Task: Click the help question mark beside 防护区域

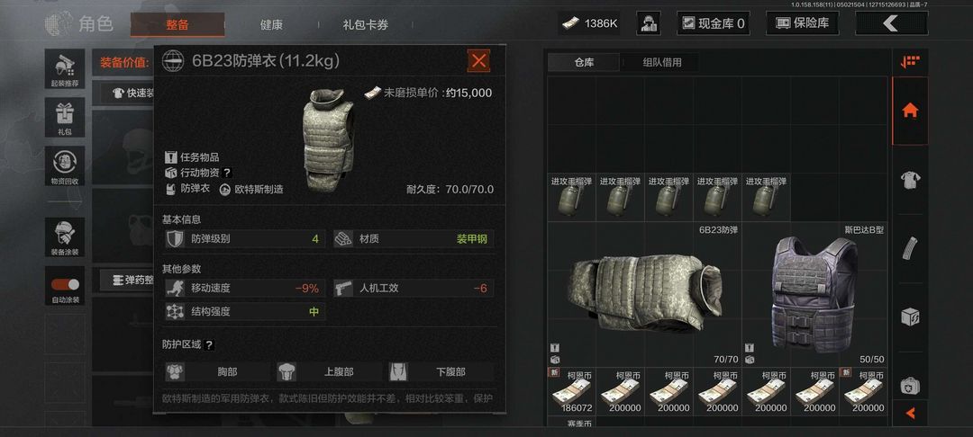Action: 209,344
